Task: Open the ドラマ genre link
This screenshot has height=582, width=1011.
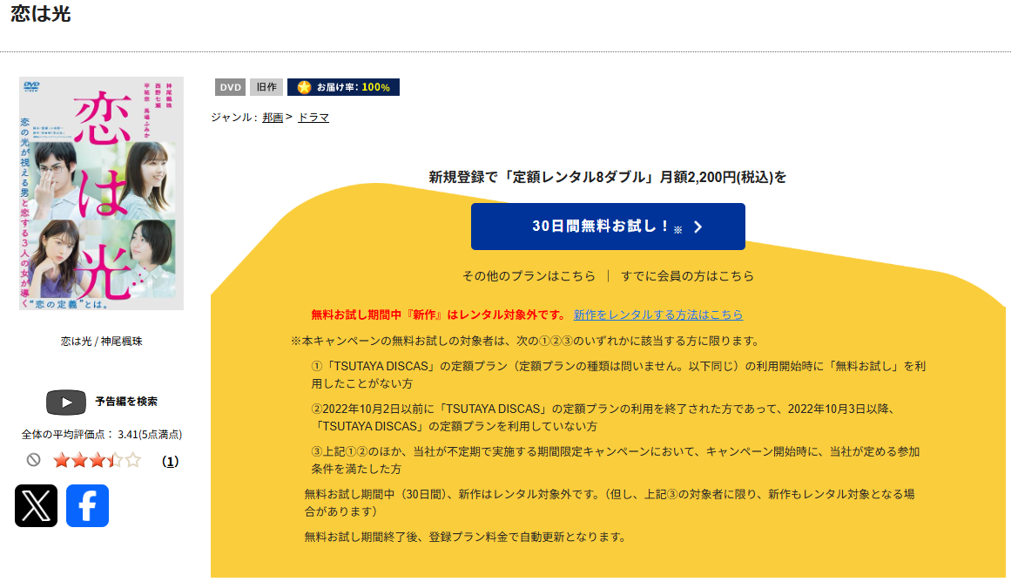Action: 313,118
